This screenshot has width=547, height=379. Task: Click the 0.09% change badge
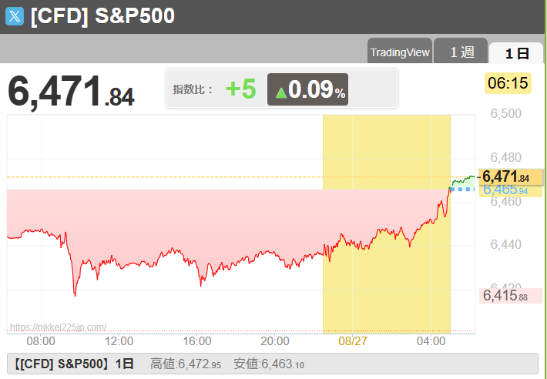click(307, 89)
